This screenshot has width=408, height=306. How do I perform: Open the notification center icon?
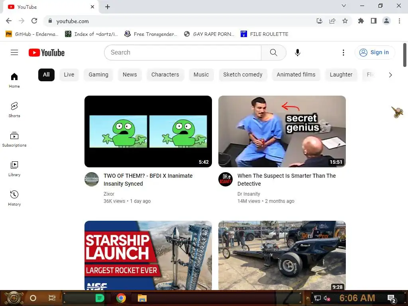pos(392,298)
